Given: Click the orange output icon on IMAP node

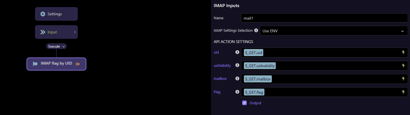Looking at the screenshot, I should pyautogui.click(x=78, y=64).
